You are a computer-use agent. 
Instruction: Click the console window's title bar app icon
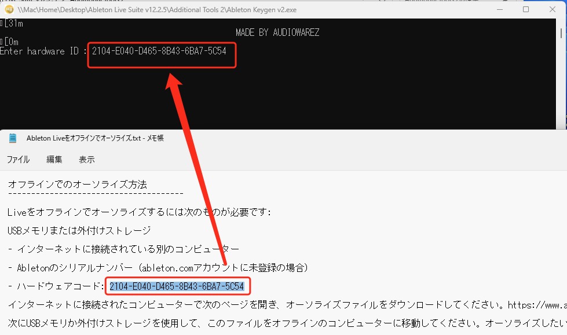[9, 9]
